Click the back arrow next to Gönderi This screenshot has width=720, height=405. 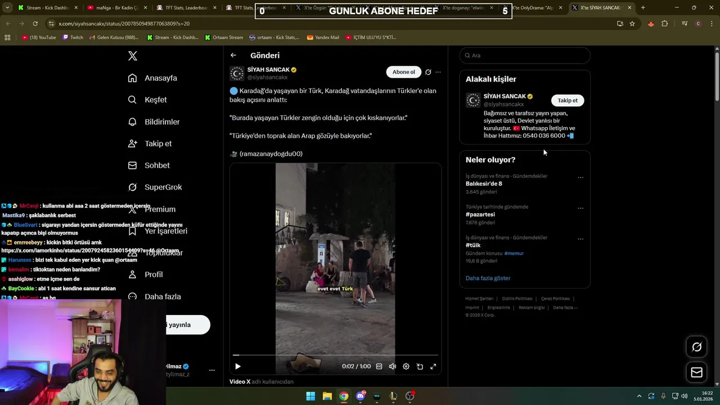pyautogui.click(x=233, y=55)
